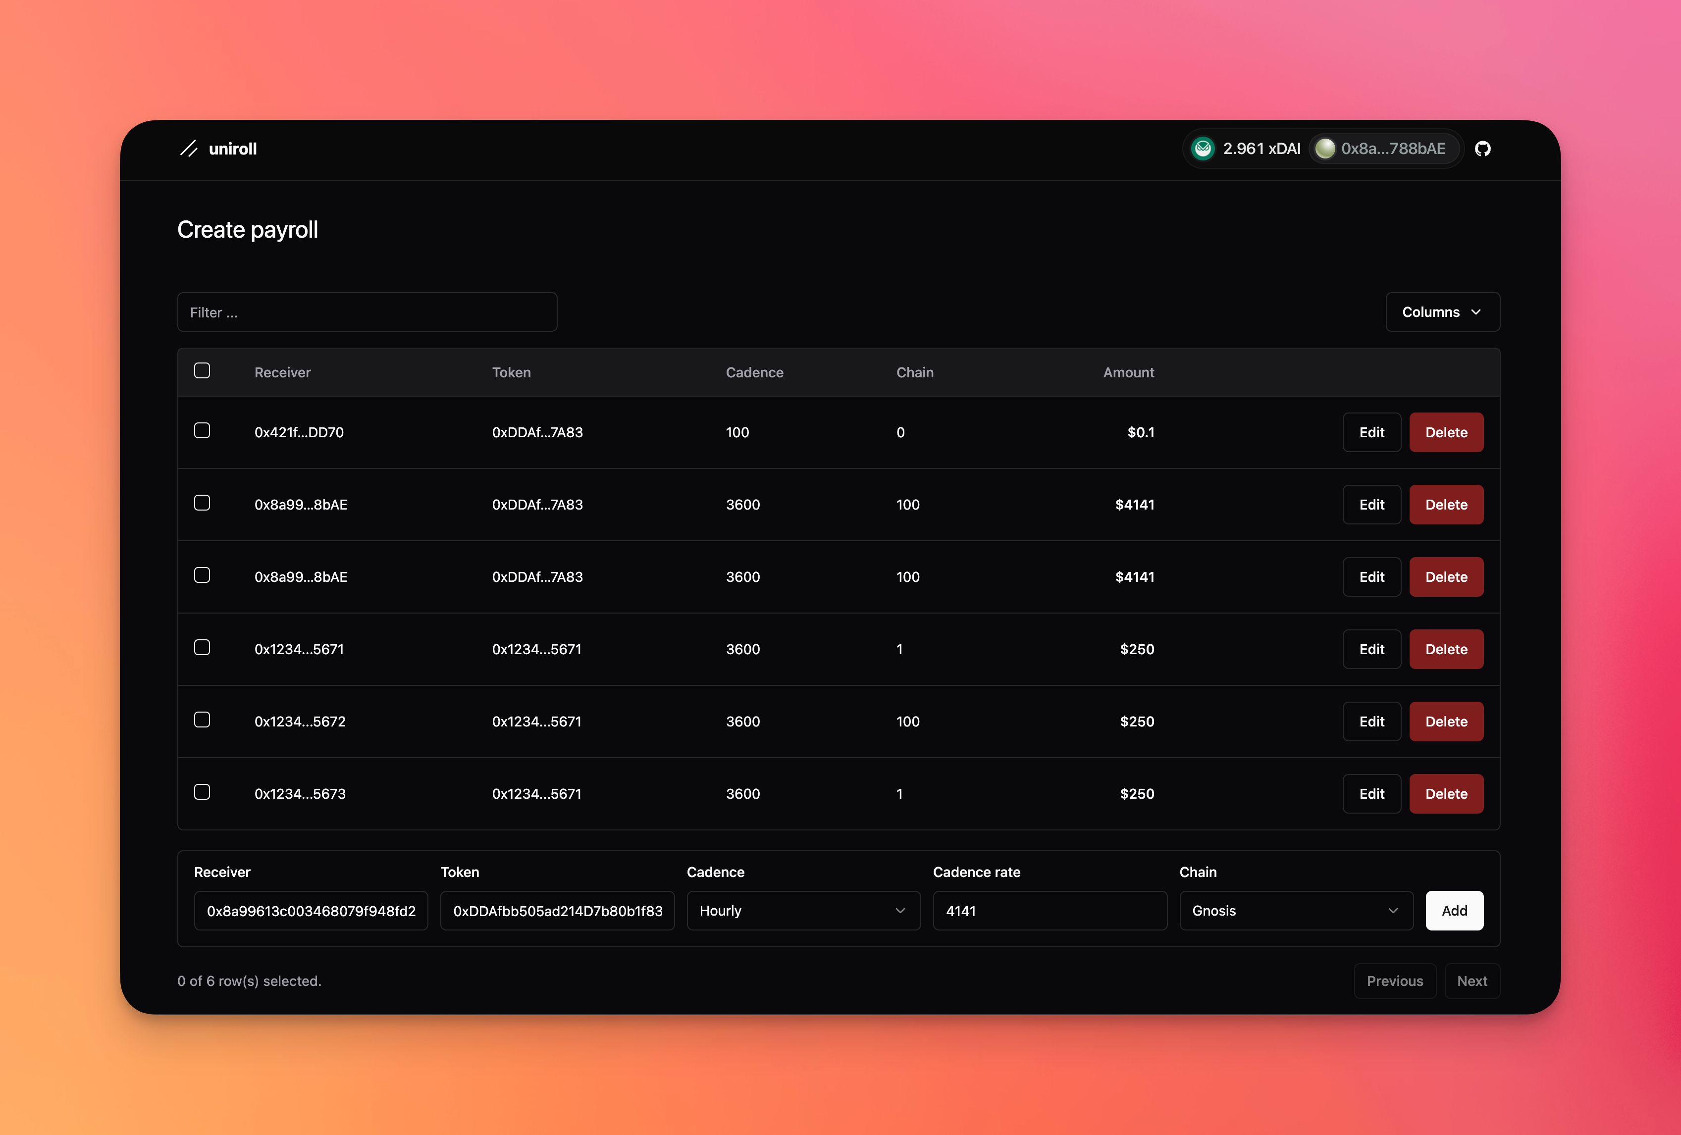This screenshot has width=1681, height=1135.
Task: Check the first 0x8a99...8bAE row checkbox
Action: (x=202, y=503)
